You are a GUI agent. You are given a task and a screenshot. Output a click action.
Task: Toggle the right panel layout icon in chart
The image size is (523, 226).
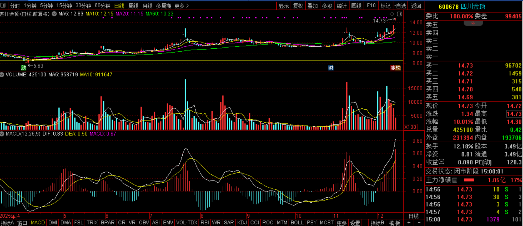tap(400, 14)
